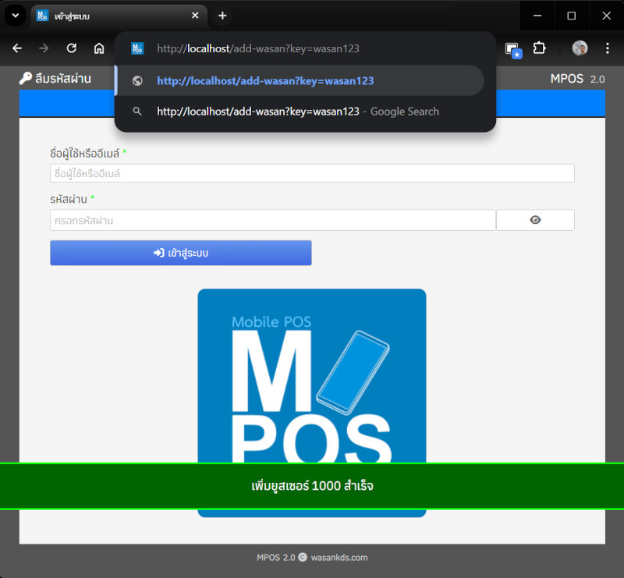Reload the current page
624x578 pixels.
pos(72,48)
